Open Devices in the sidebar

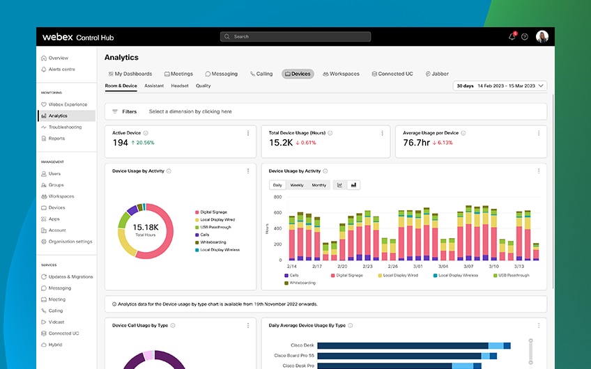(x=53, y=207)
